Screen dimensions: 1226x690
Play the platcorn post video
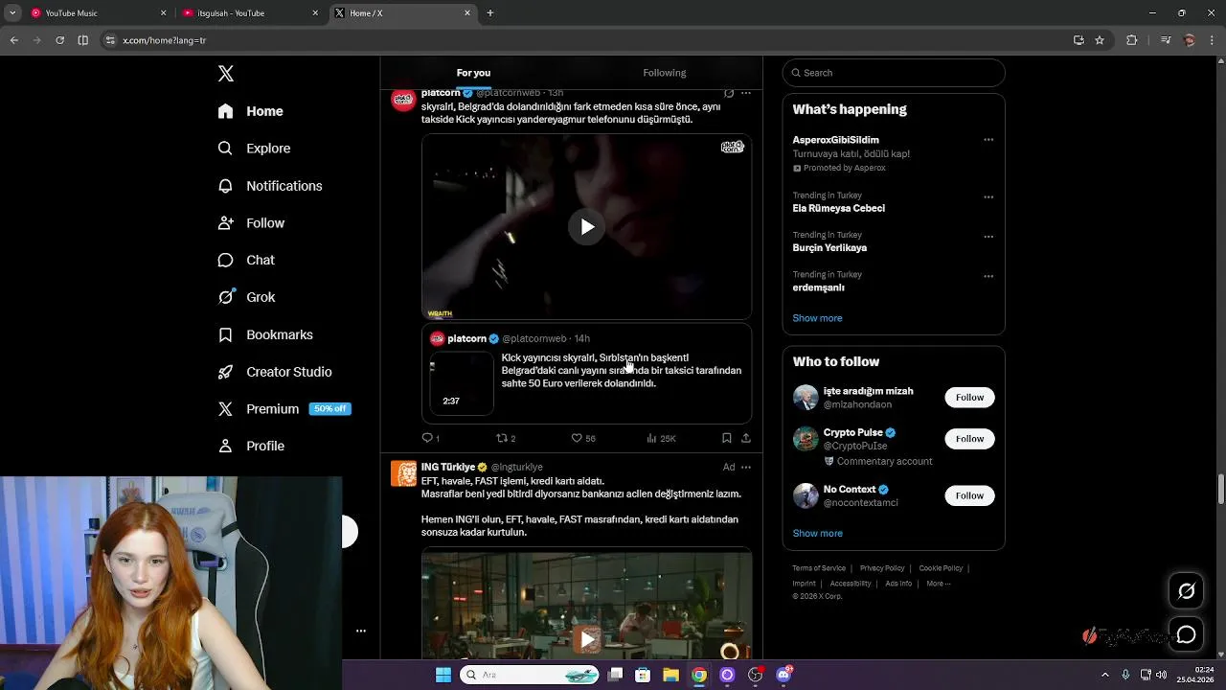click(586, 226)
